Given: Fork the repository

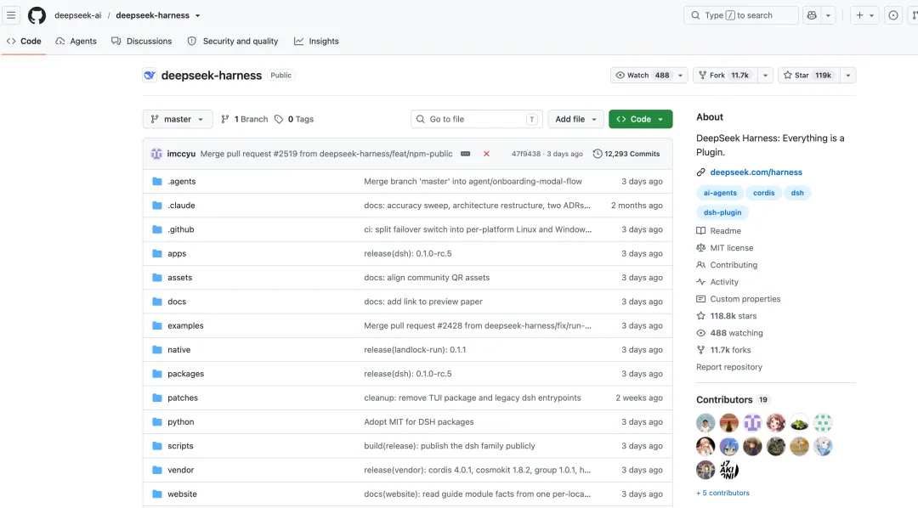Looking at the screenshot, I should click(725, 75).
